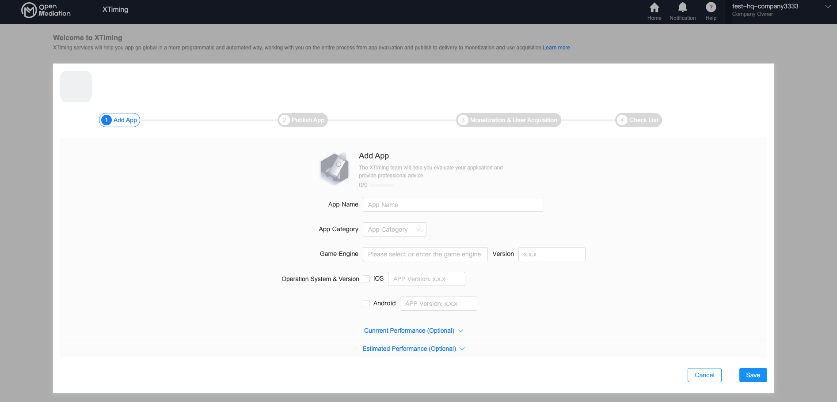Expand Cunrrent Performance (Optional) section
This screenshot has height=402, width=837.
[414, 331]
